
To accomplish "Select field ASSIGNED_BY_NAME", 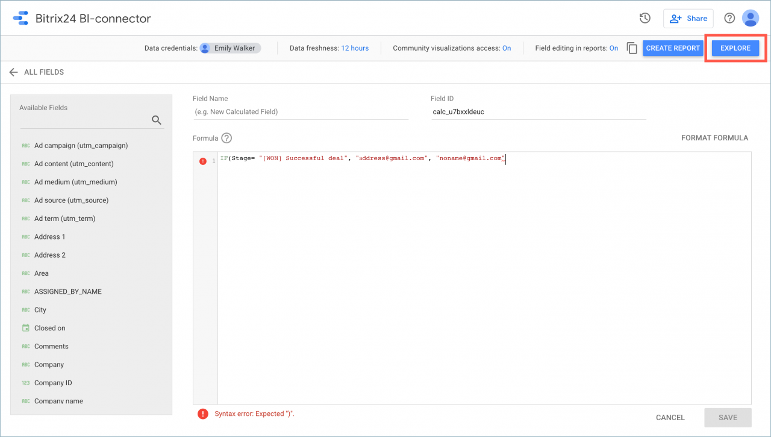I will coord(67,291).
